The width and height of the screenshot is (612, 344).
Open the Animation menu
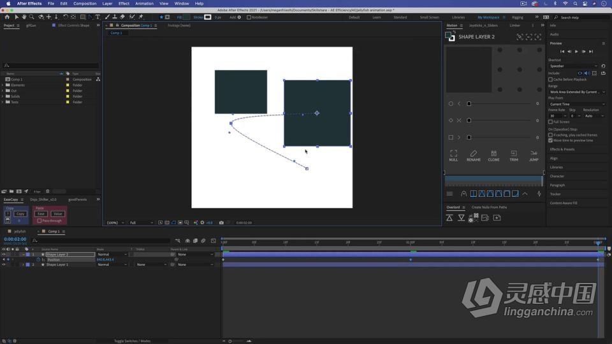pyautogui.click(x=145, y=4)
